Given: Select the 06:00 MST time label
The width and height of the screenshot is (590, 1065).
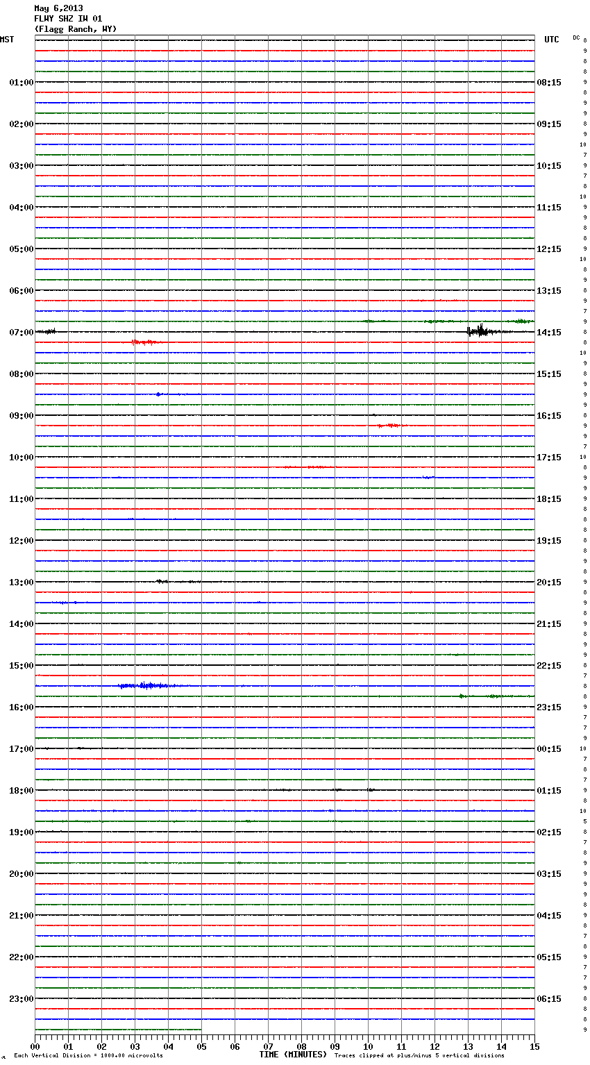Looking at the screenshot, I should (22, 291).
